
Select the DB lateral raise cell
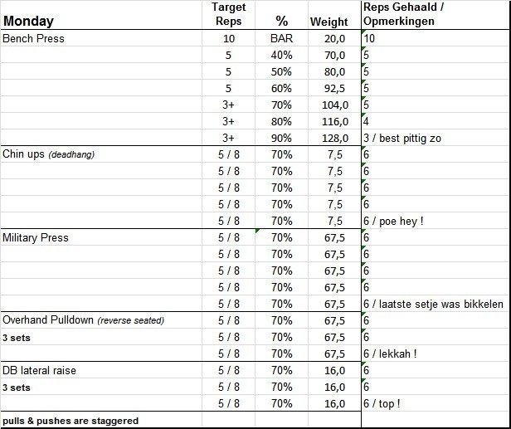point(39,370)
